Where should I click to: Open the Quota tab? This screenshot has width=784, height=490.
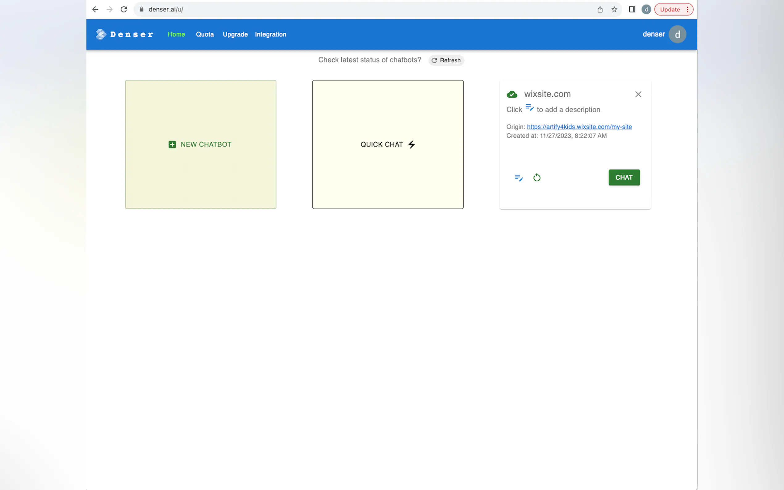205,34
